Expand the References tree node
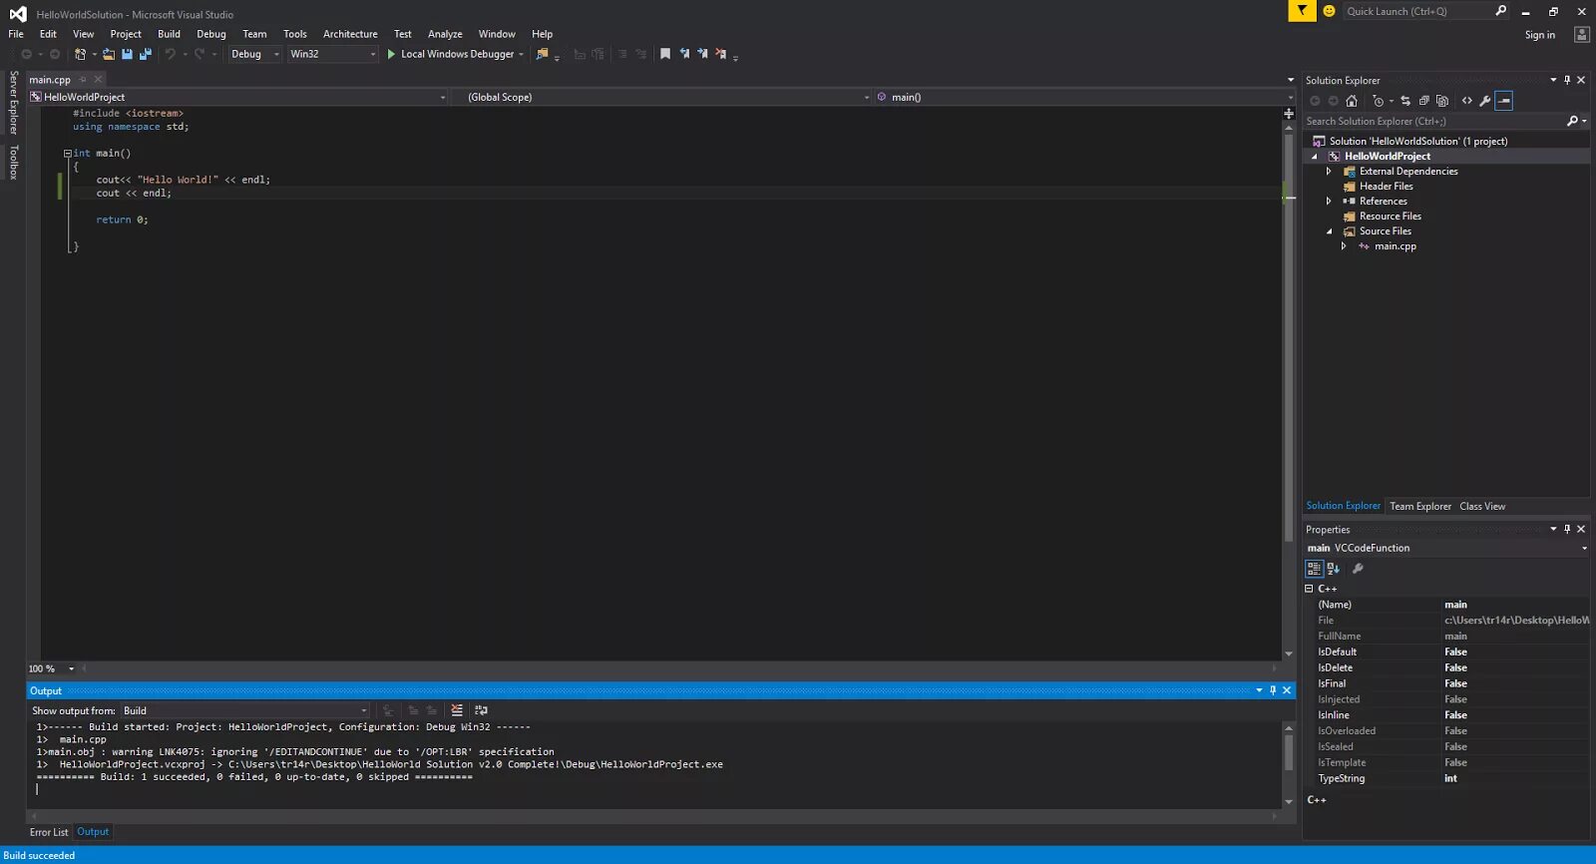This screenshot has height=864, width=1596. [1329, 202]
